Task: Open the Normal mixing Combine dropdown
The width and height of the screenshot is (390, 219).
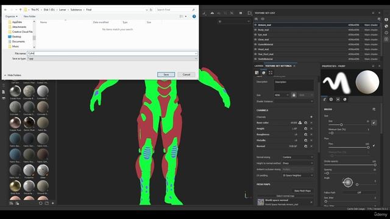Action: pos(298,157)
